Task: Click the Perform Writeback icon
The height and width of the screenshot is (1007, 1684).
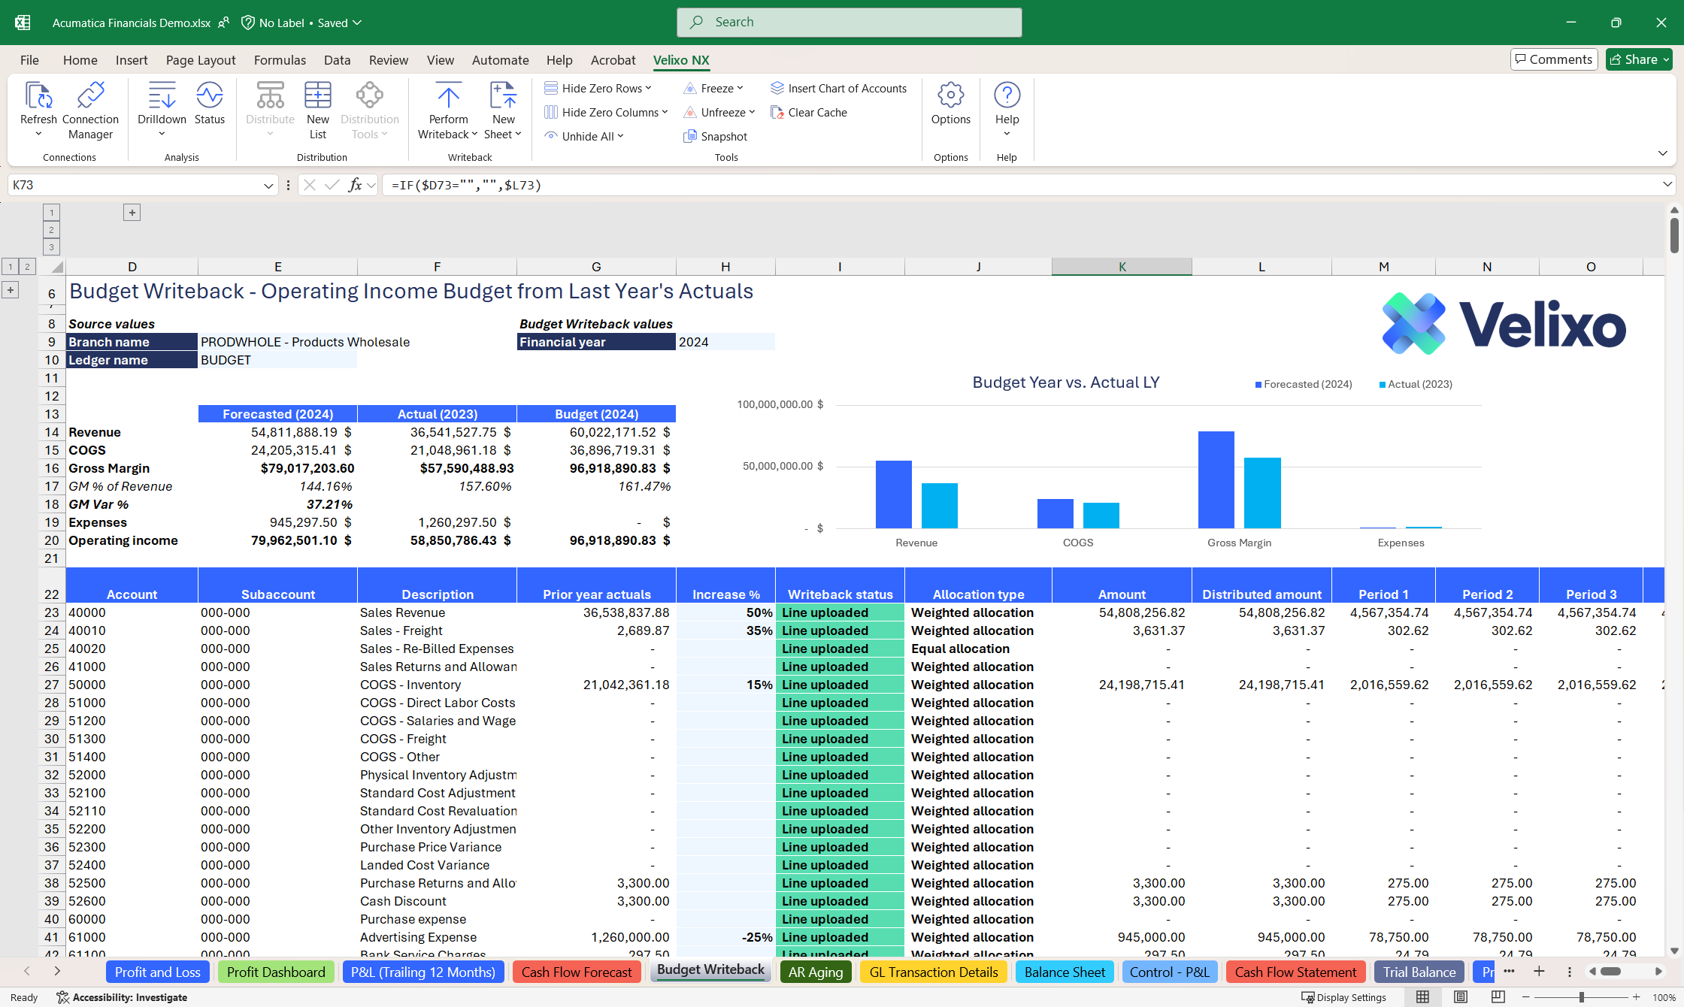Action: click(448, 96)
